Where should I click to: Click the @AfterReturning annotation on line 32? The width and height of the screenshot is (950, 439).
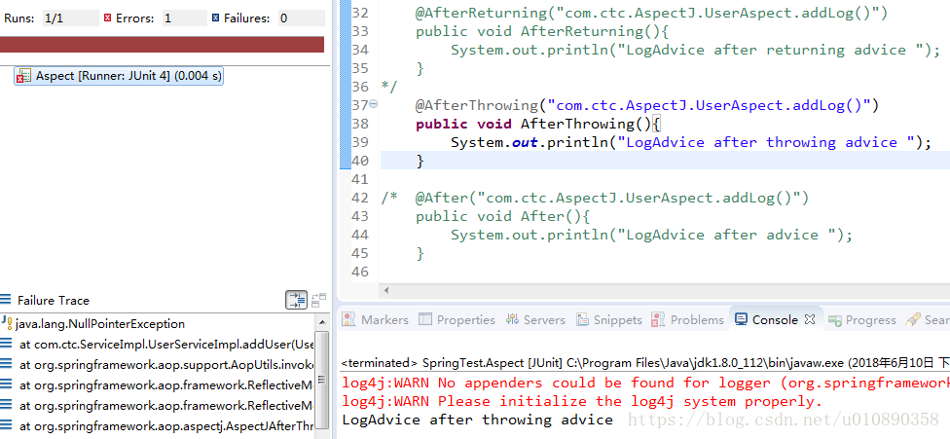651,13
